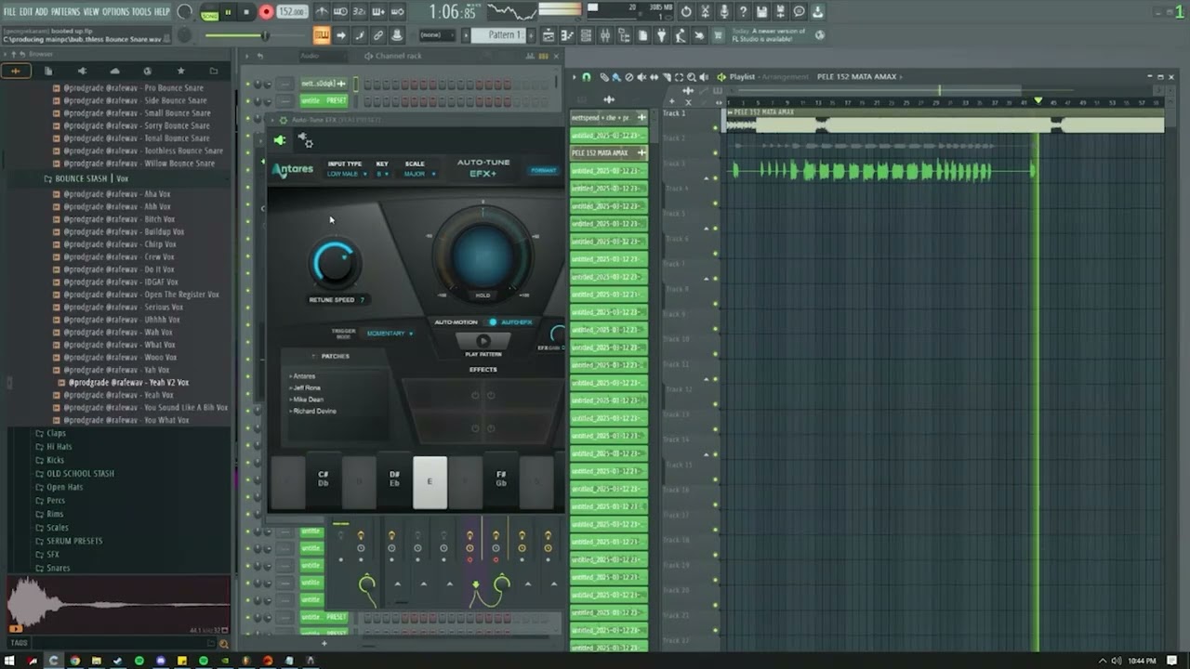The height and width of the screenshot is (669, 1190).
Task: Open the FILE menu
Action: pos(10,11)
